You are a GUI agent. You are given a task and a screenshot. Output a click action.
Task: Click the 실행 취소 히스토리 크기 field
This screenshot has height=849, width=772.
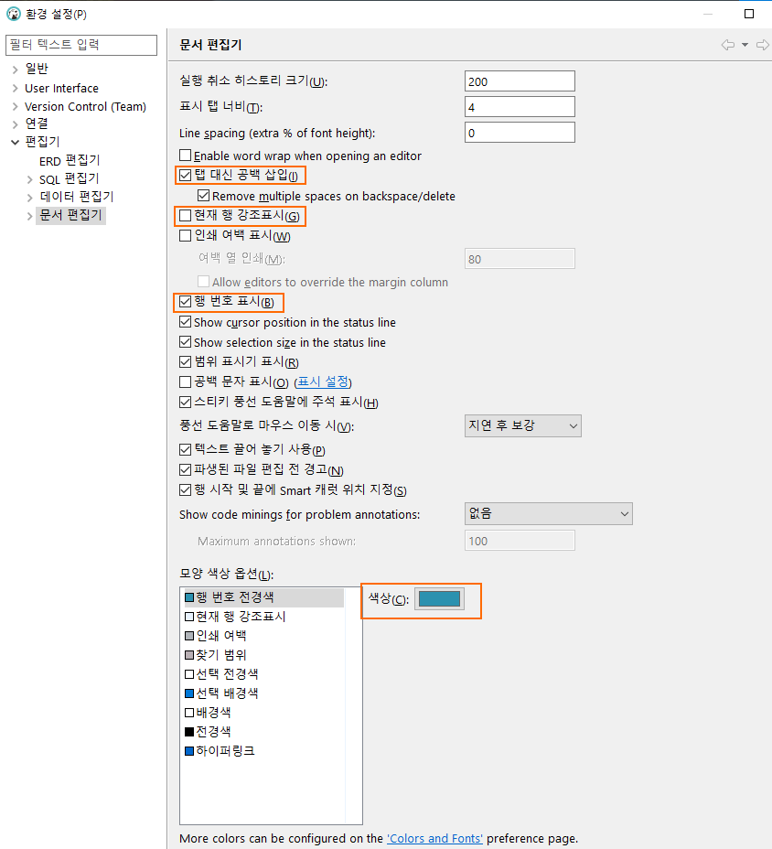pyautogui.click(x=520, y=81)
